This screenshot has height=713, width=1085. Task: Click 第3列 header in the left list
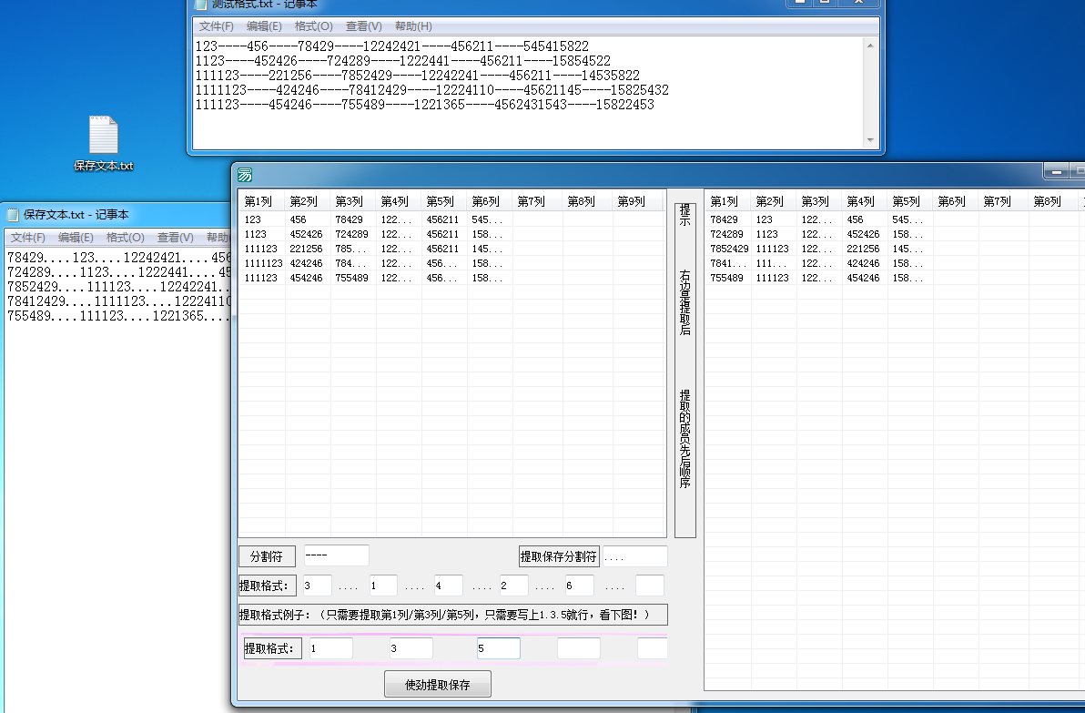coord(353,201)
